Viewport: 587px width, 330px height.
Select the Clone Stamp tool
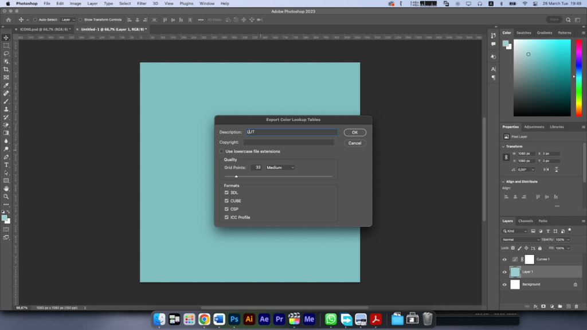pyautogui.click(x=6, y=109)
